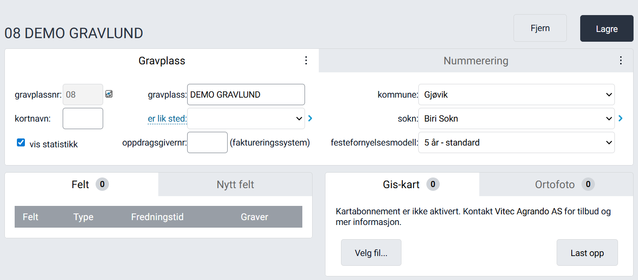Screen dimensions: 638x280
Task: Click the map icon beside gravplassnr
Action: tap(108, 95)
